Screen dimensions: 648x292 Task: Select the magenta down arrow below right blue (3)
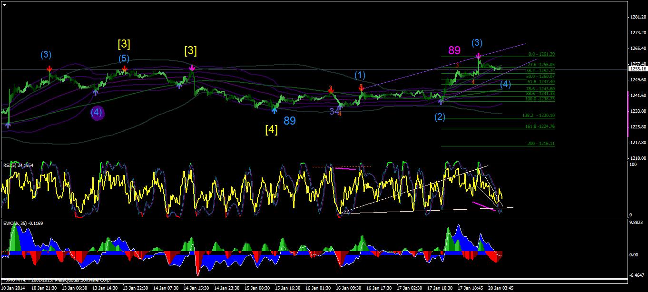pyautogui.click(x=478, y=56)
